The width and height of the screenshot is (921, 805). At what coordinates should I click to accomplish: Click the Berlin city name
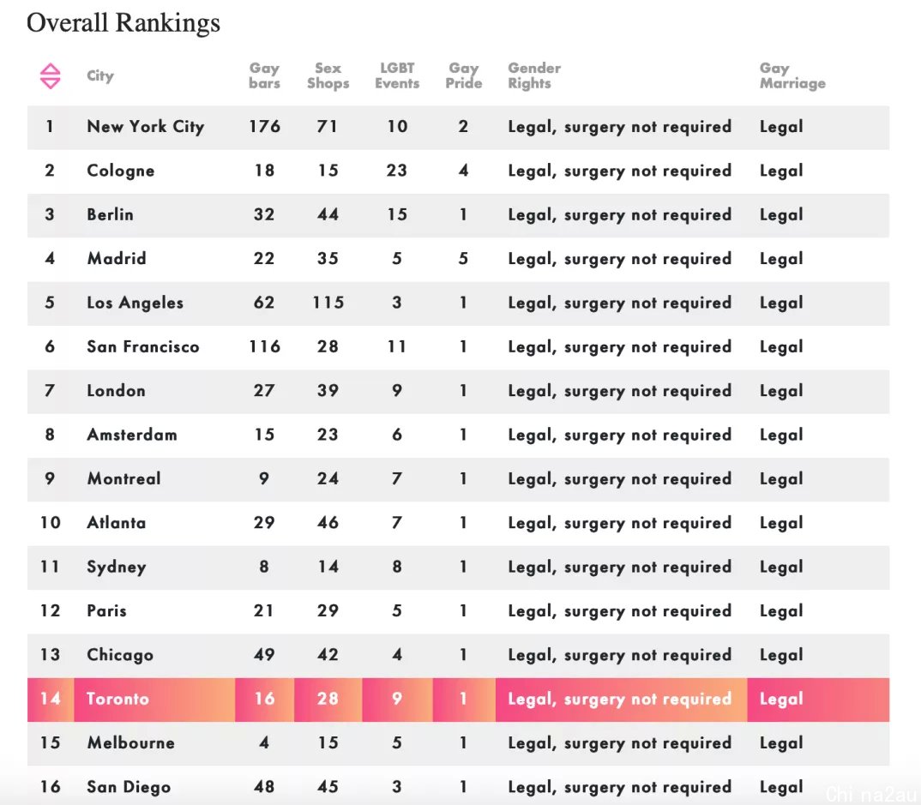(x=110, y=214)
